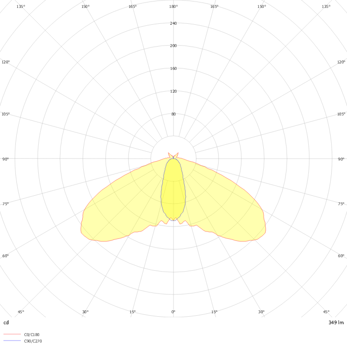
Task: Click the "349 lm" luminous flux value
Action: pos(336,322)
